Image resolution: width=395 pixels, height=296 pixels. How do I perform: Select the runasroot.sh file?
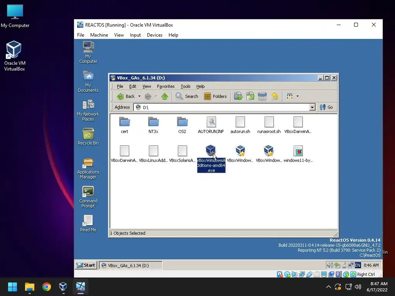[269, 125]
